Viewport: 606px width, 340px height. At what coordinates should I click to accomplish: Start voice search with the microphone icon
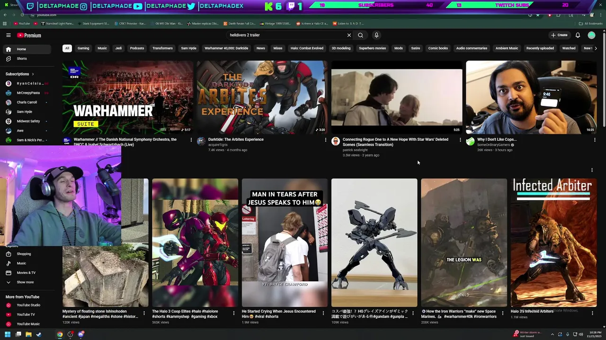(x=376, y=35)
